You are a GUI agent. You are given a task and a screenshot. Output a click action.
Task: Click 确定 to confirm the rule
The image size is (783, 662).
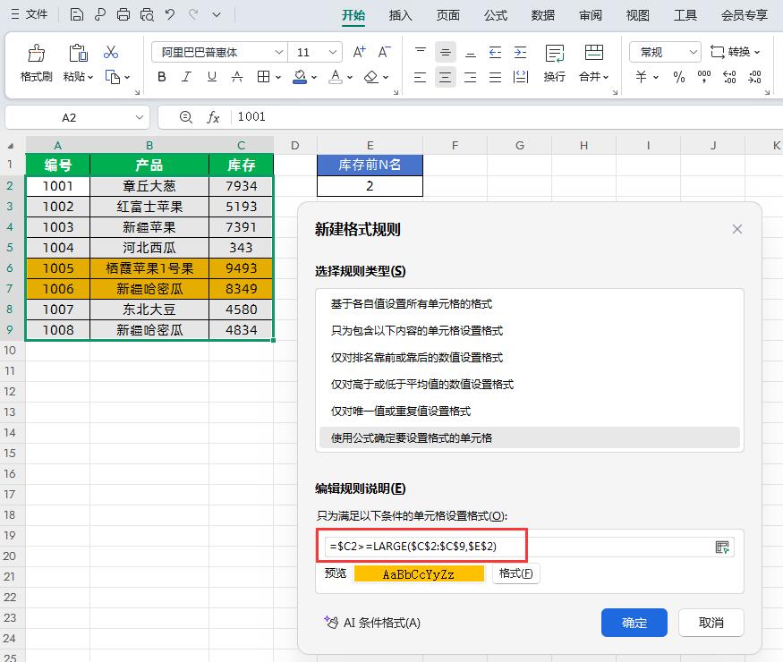click(634, 623)
